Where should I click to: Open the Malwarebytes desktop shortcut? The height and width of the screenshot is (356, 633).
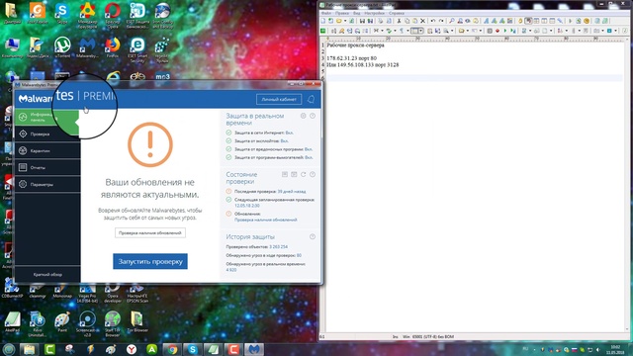(x=87, y=47)
